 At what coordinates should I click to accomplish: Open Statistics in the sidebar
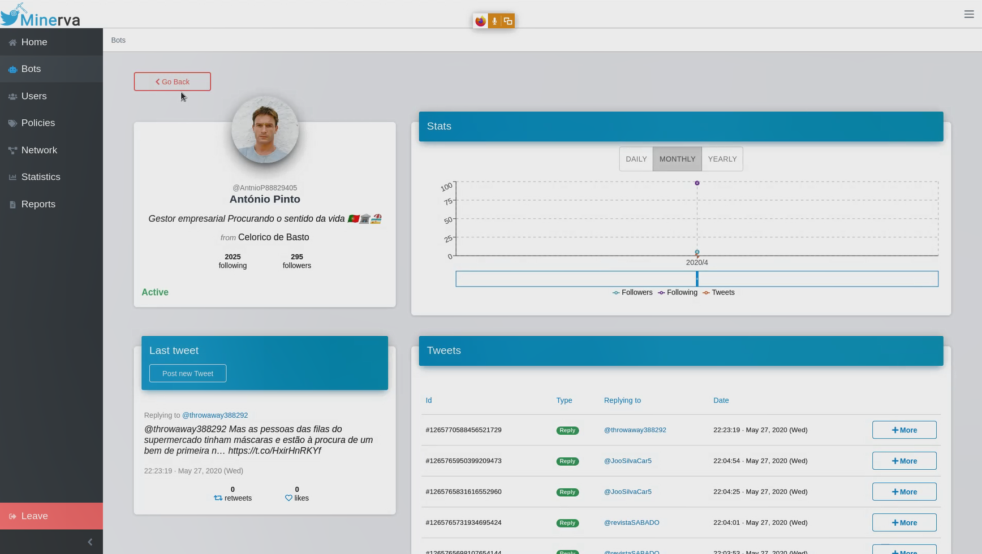coord(51,177)
